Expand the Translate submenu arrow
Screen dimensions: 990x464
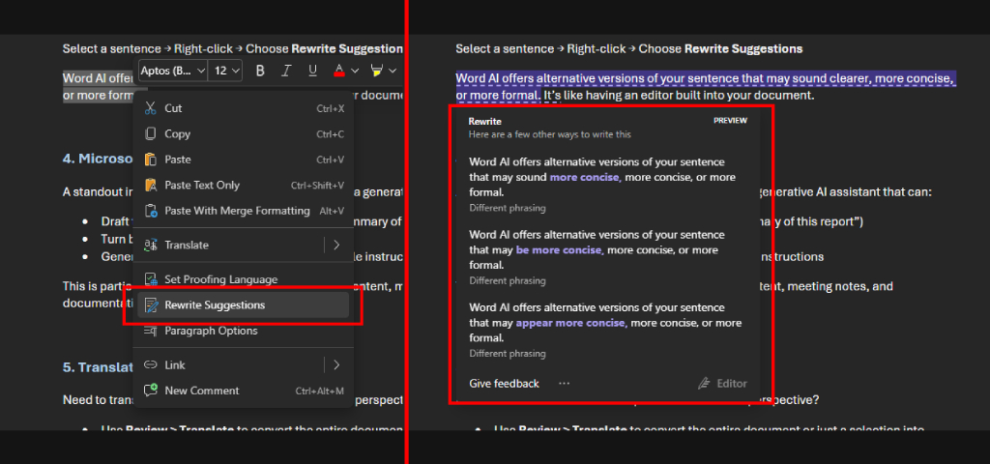tap(336, 245)
